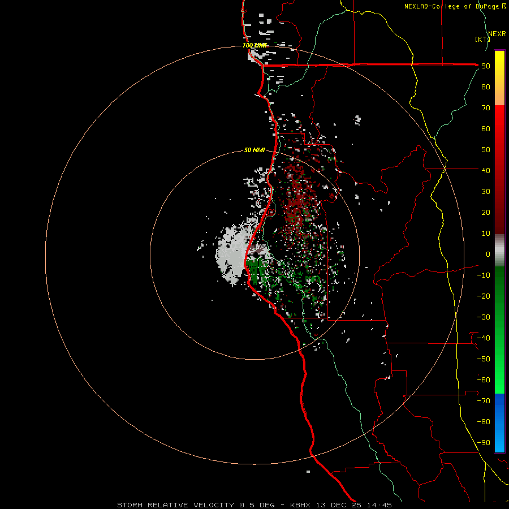Click the 20 value on velocity scale

(x=486, y=212)
